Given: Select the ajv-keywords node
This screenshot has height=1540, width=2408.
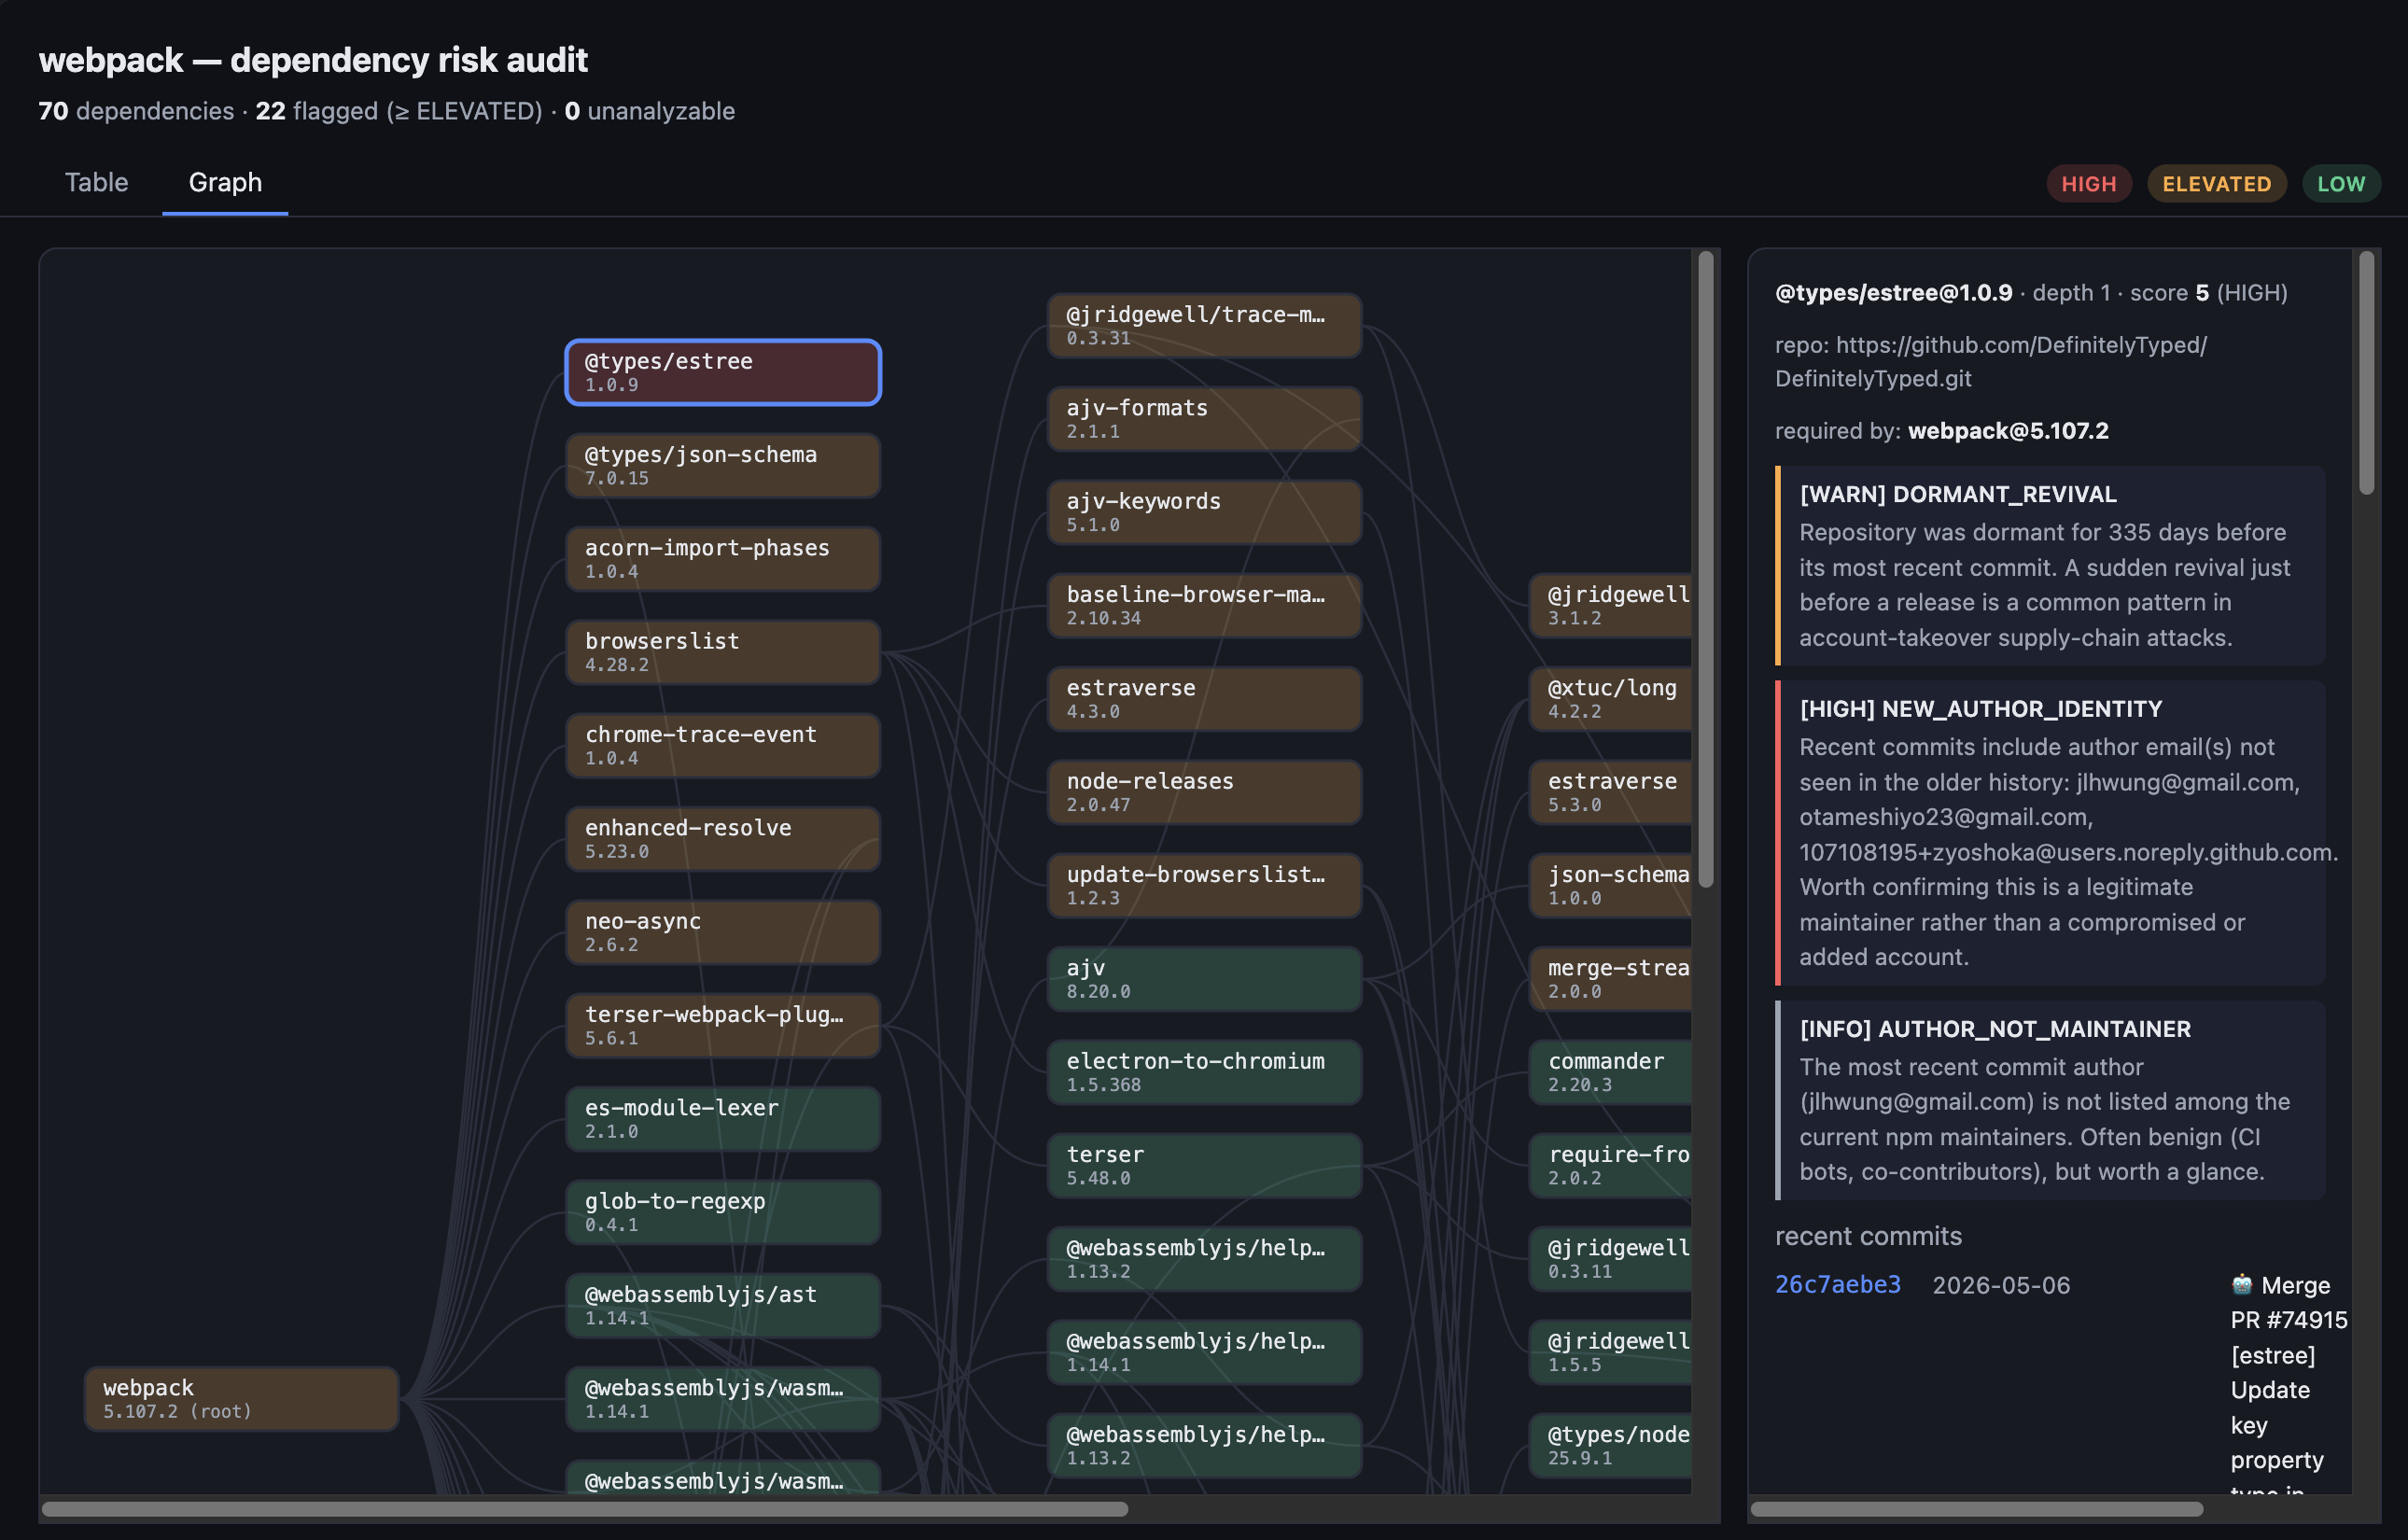Looking at the screenshot, I should [x=1204, y=511].
